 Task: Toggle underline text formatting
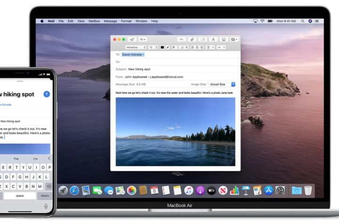[183, 47]
